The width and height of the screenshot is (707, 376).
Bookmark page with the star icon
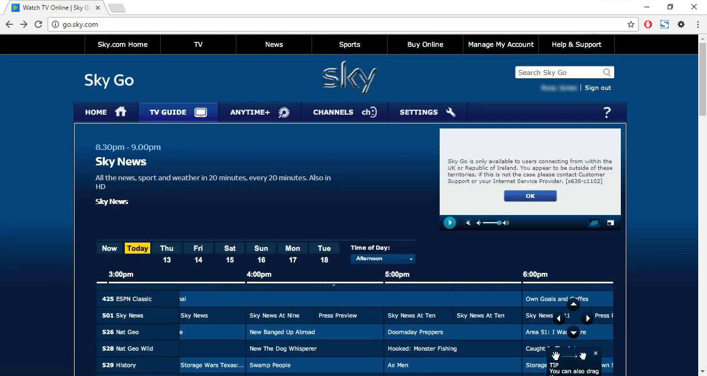(x=631, y=24)
